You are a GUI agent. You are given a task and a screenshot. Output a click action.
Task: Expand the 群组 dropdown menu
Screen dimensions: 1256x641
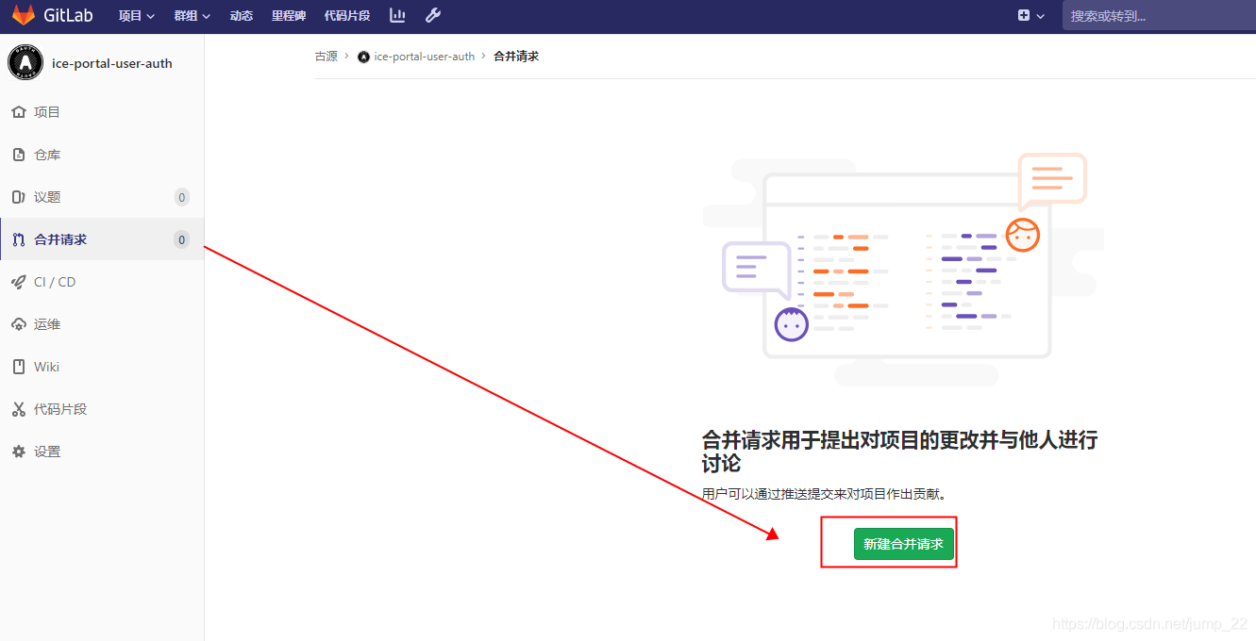coord(192,15)
